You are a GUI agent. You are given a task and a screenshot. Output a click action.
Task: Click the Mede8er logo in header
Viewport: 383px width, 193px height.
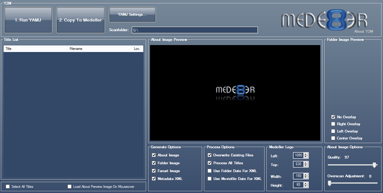324,21
